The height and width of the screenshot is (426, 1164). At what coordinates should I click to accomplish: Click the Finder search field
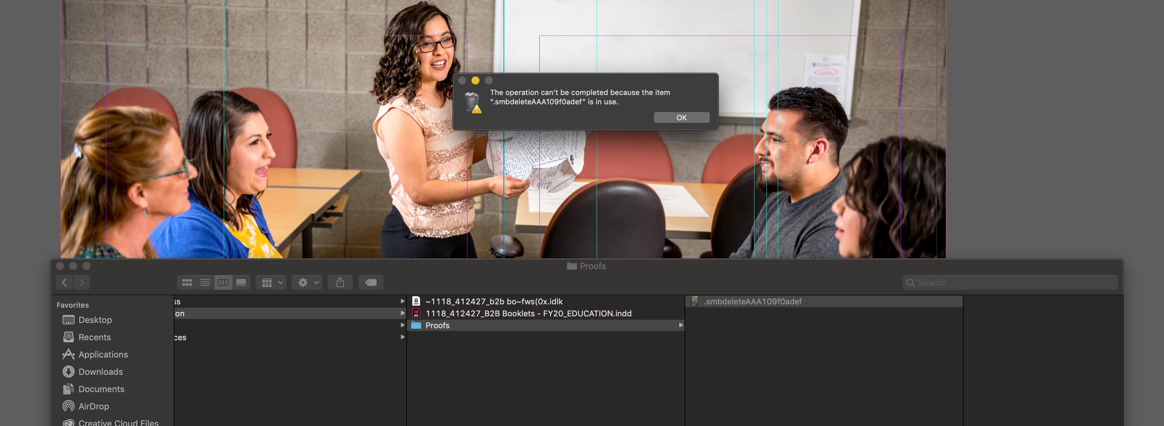pos(1012,283)
